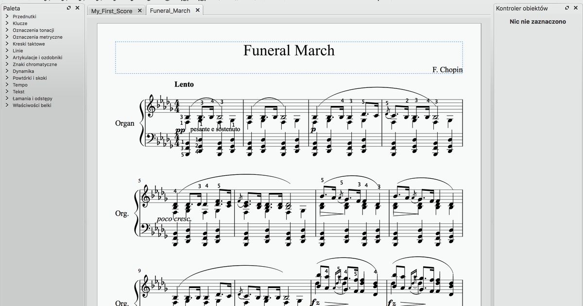583x306 pixels.
Task: Click the Lento tempo marking
Action: pyautogui.click(x=184, y=85)
